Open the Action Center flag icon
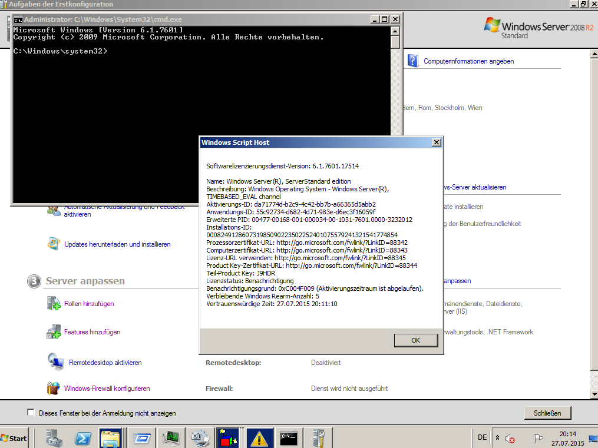The image size is (598, 448). point(538,439)
